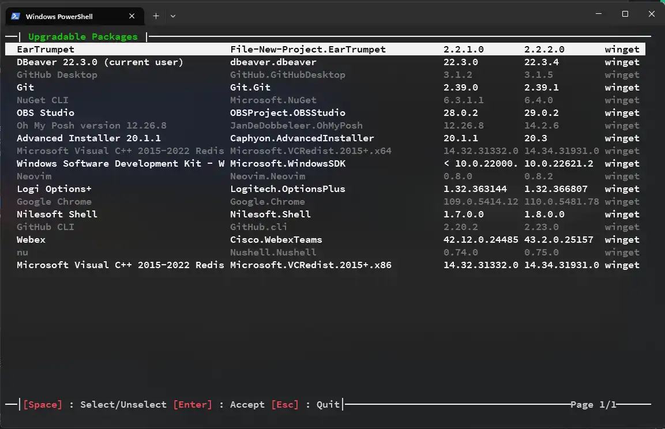Click package ID Nilesoft.Shell
The height and width of the screenshot is (429, 665).
270,215
